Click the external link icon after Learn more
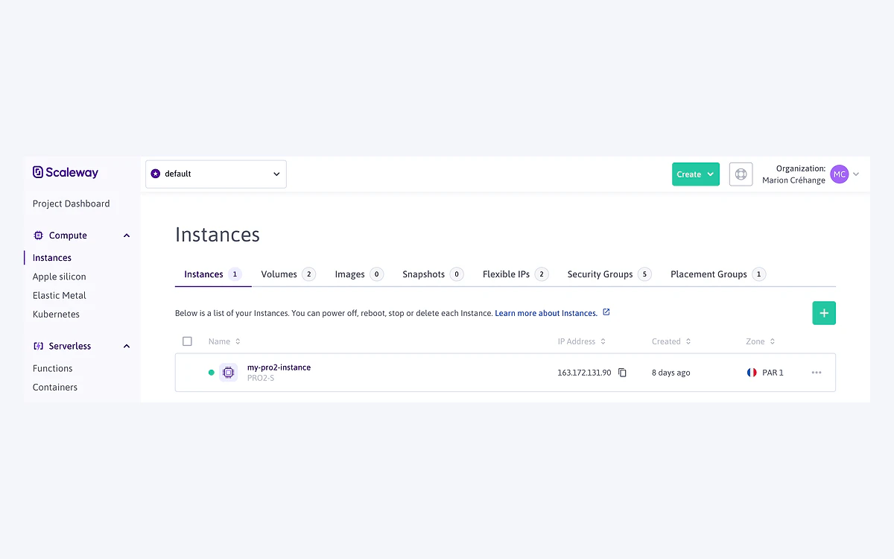 pyautogui.click(x=606, y=312)
